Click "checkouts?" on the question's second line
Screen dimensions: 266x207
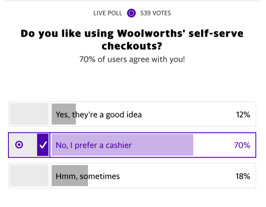132,47
